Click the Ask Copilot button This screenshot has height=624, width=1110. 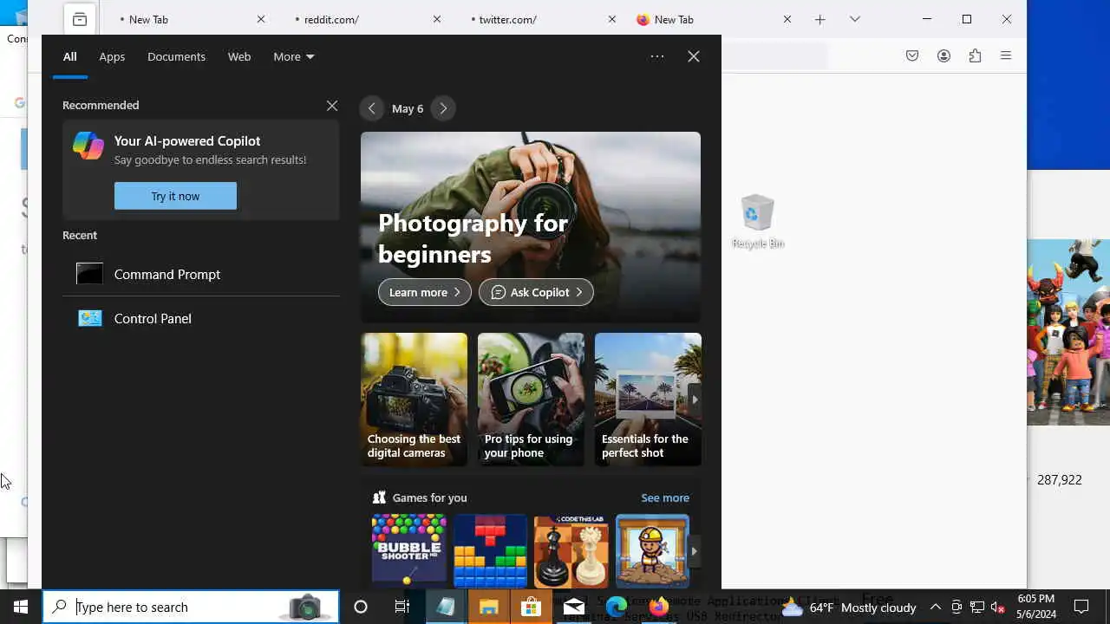(x=536, y=292)
